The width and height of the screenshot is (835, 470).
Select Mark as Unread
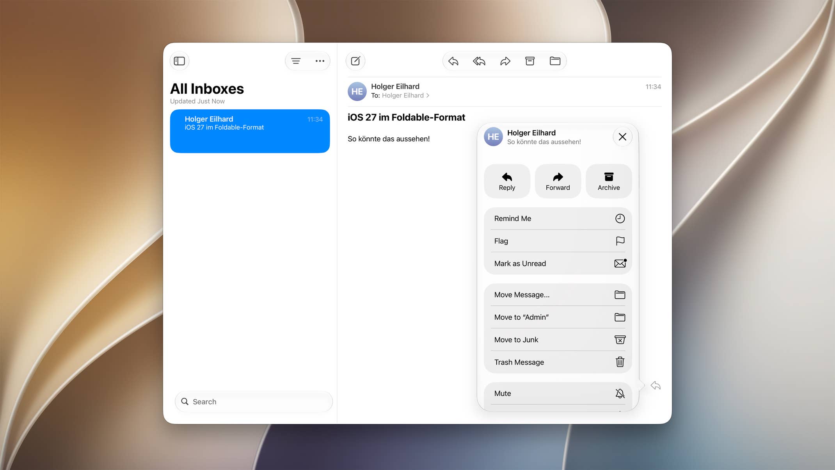pyautogui.click(x=558, y=263)
